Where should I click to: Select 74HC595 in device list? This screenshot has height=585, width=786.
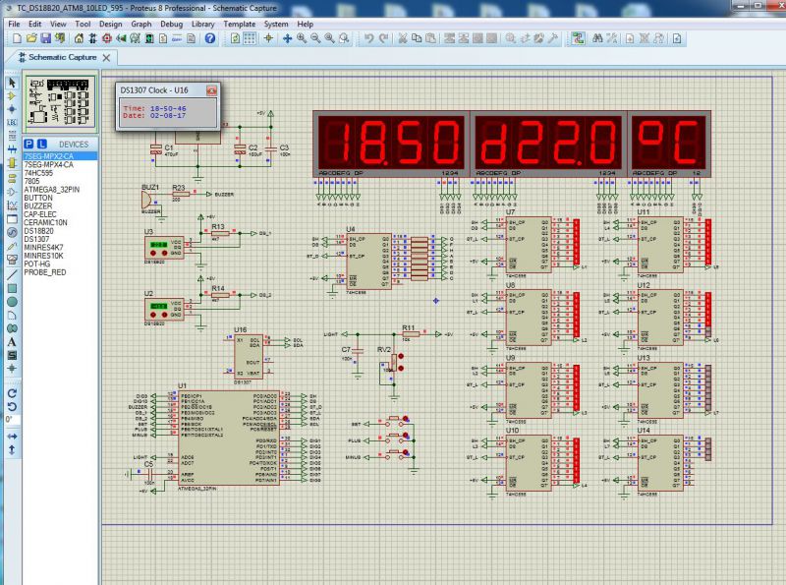[x=60, y=173]
